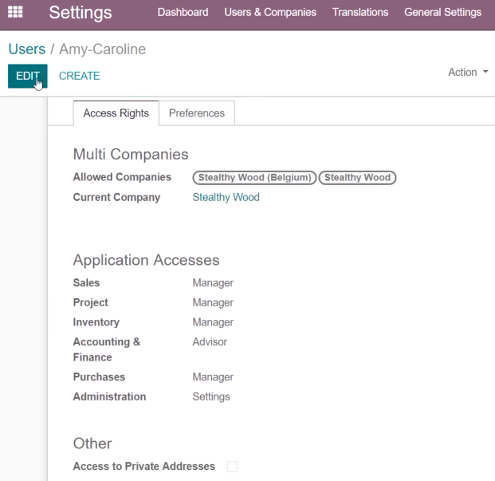495x481 pixels.
Task: Open the Dashboard menu
Action: click(x=183, y=12)
